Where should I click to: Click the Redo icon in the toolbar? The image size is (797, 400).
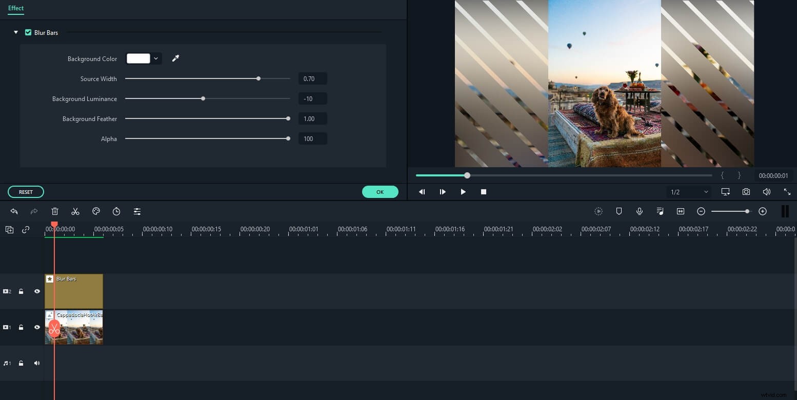(x=34, y=211)
